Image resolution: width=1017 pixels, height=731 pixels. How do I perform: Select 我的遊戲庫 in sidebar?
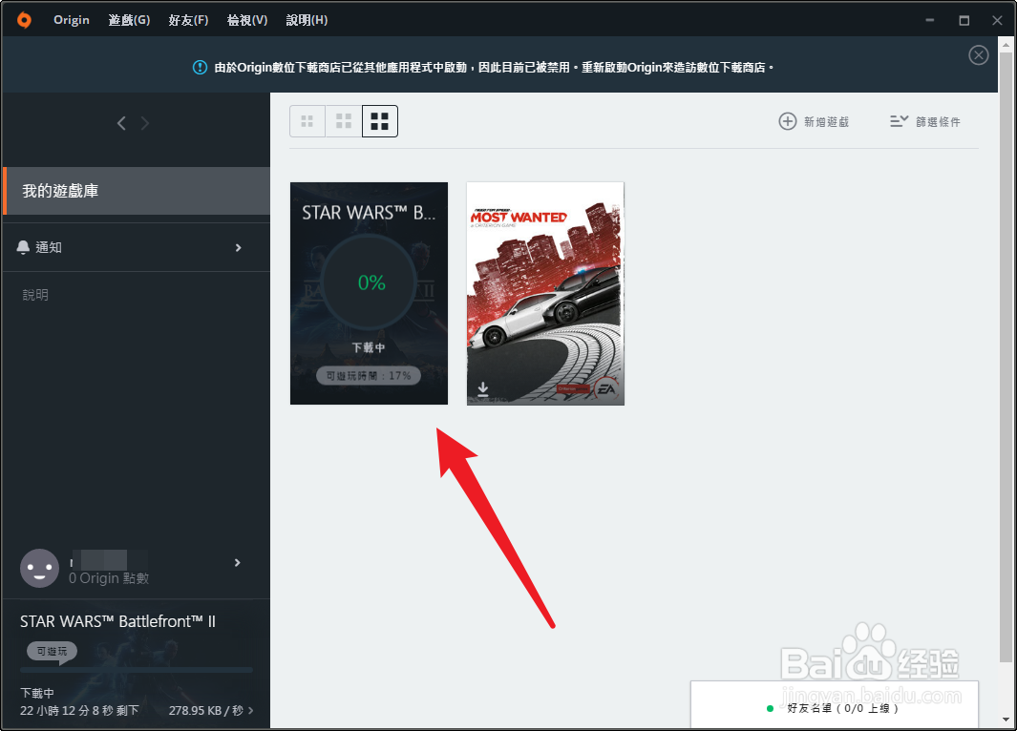[x=137, y=191]
